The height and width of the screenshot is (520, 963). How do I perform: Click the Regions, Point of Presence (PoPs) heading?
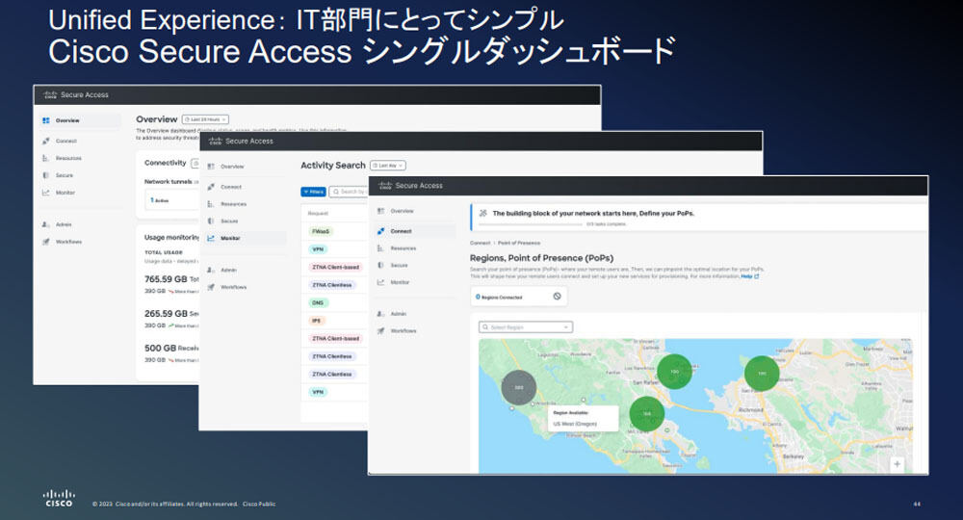tap(541, 258)
